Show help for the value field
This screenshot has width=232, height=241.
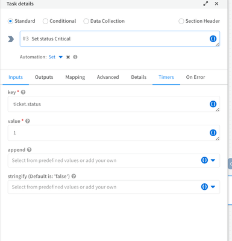28,121
